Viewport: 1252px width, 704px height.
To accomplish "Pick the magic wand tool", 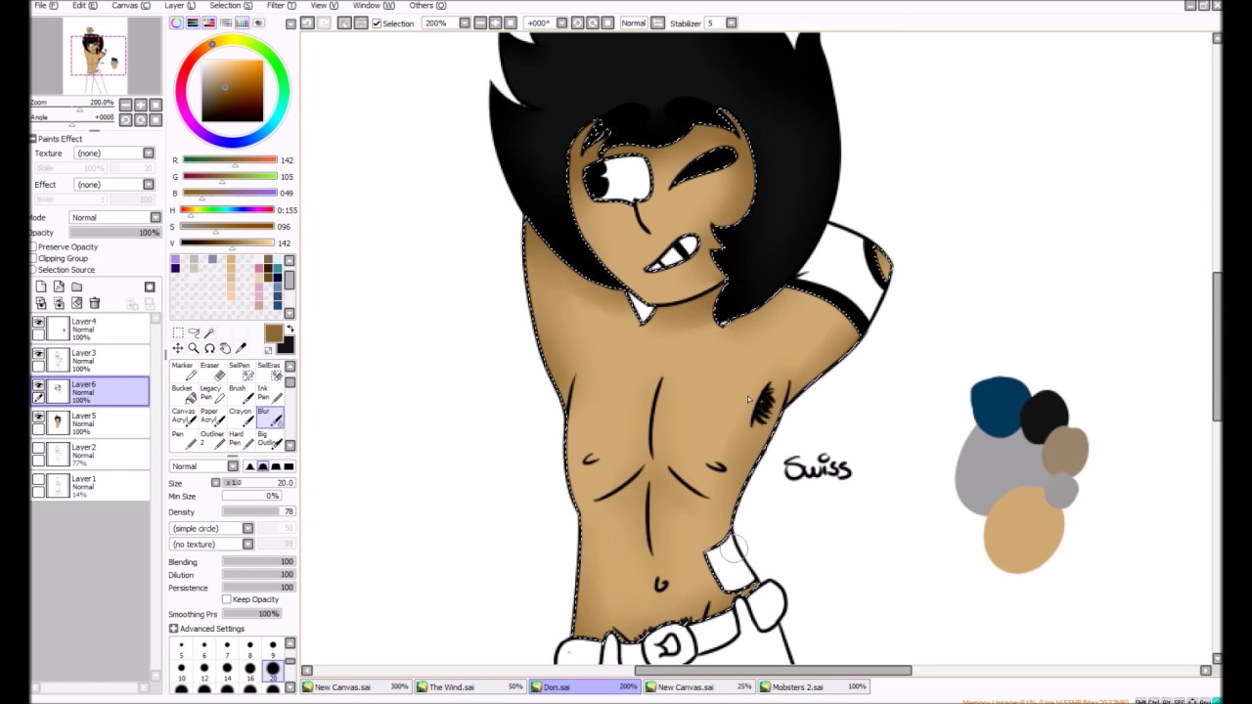I will coord(209,332).
